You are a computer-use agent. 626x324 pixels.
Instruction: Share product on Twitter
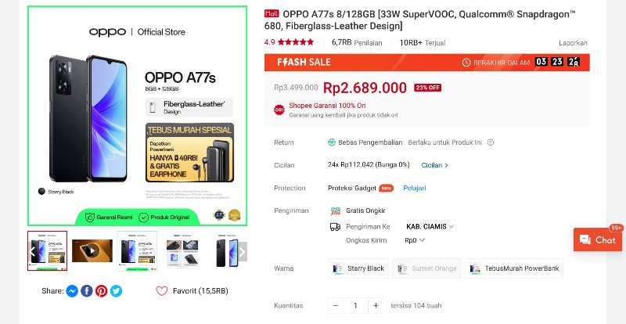tap(117, 291)
